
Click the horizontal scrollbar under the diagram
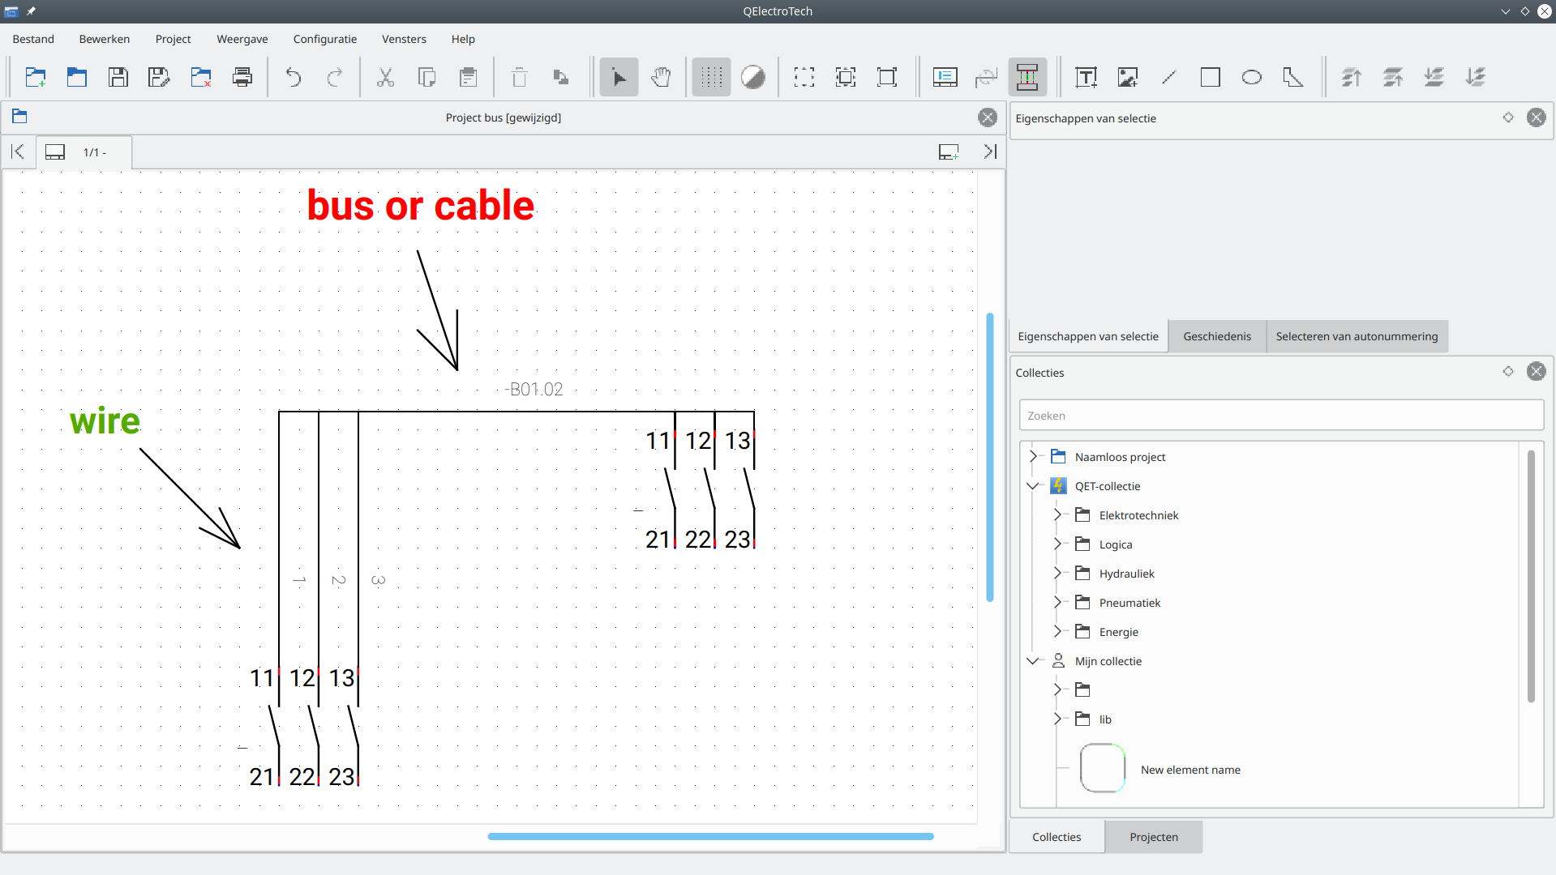[x=710, y=836]
